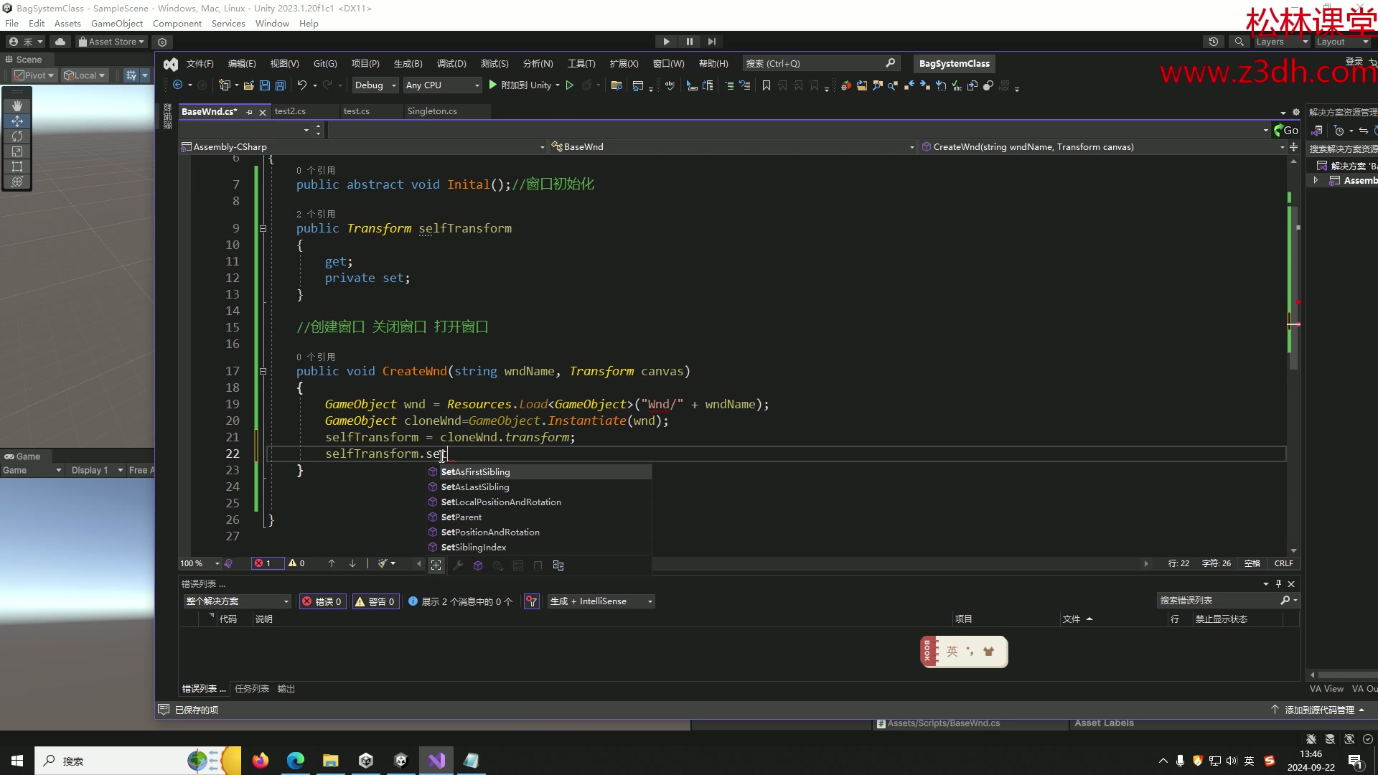Open Visual Studio from the taskbar
Screen dimensions: 1378x775
point(436,761)
